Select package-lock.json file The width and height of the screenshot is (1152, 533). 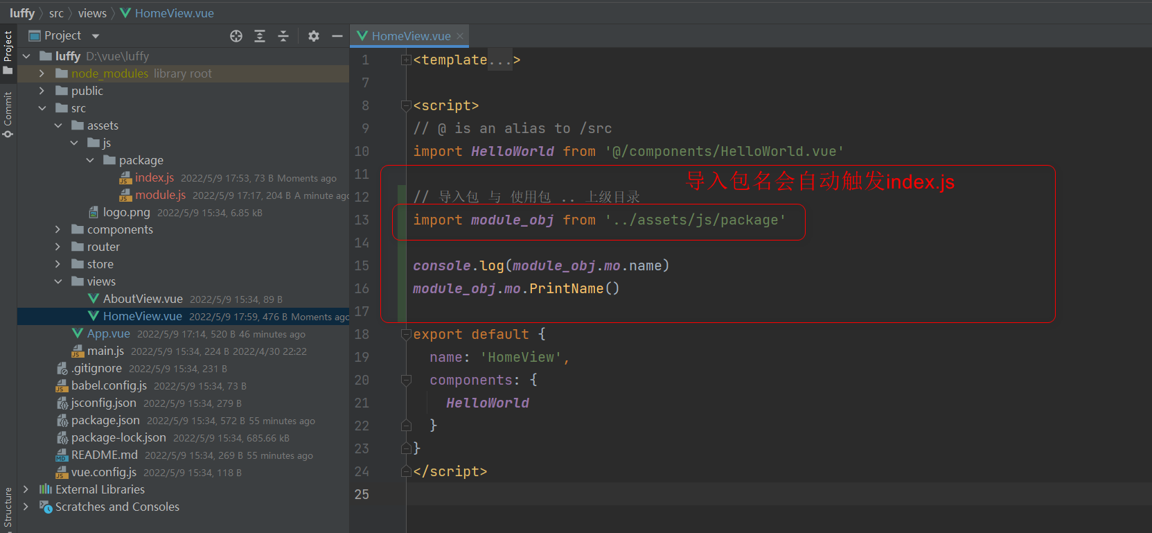118,437
